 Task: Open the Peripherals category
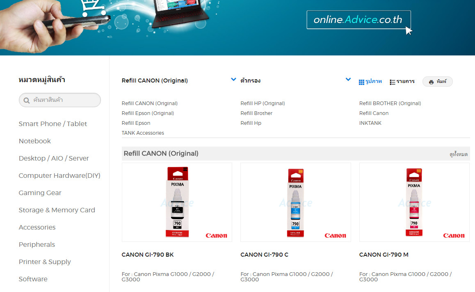pos(37,245)
